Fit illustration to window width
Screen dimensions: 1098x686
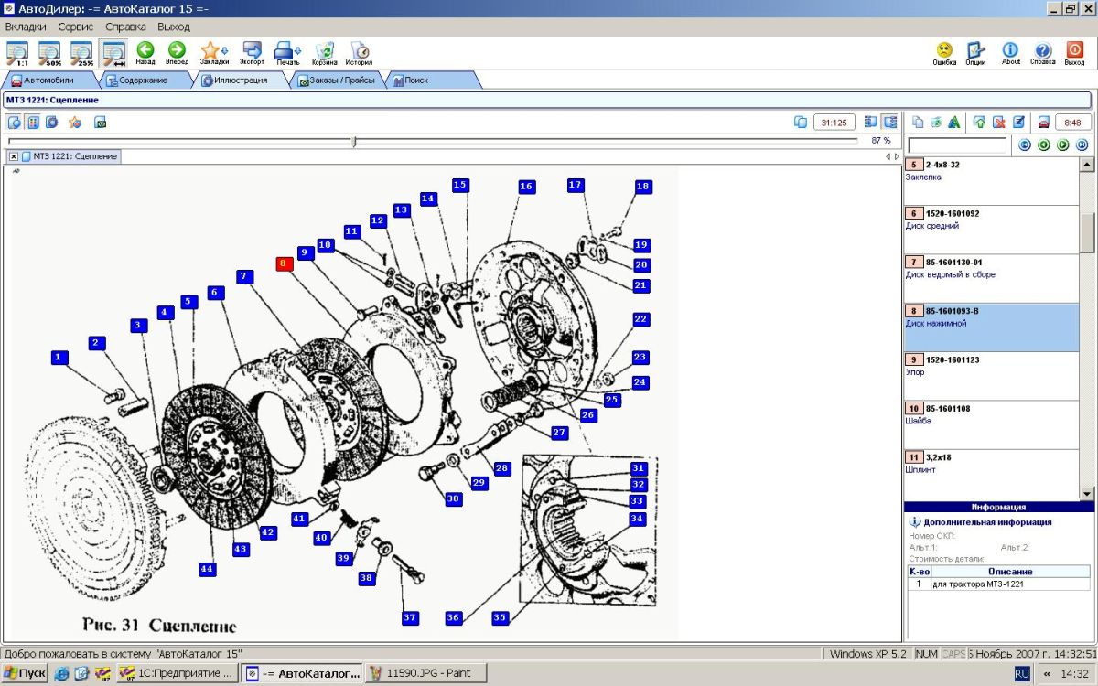(x=114, y=53)
